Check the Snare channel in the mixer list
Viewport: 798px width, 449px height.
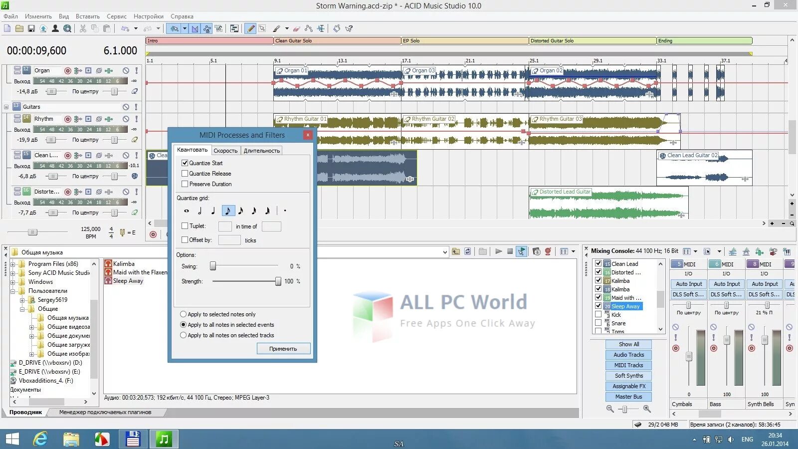pos(598,323)
